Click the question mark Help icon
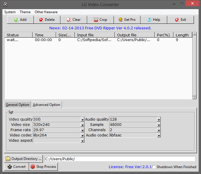Viewport: 201px width, 174px height. [149, 20]
